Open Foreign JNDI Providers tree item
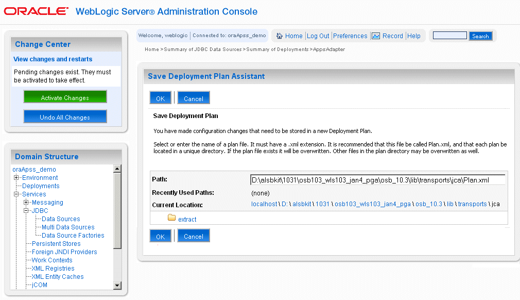 64,252
